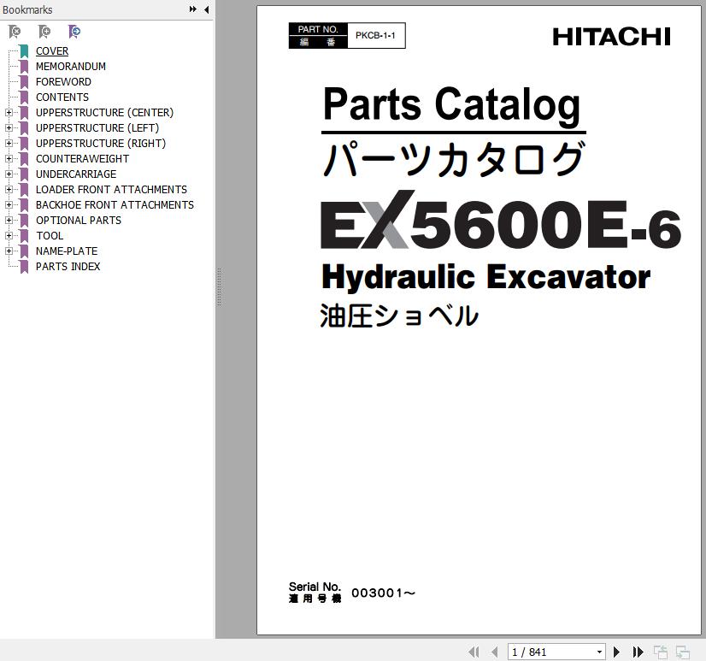Select the COUNTERAWEIGHT bookmark label

click(82, 158)
